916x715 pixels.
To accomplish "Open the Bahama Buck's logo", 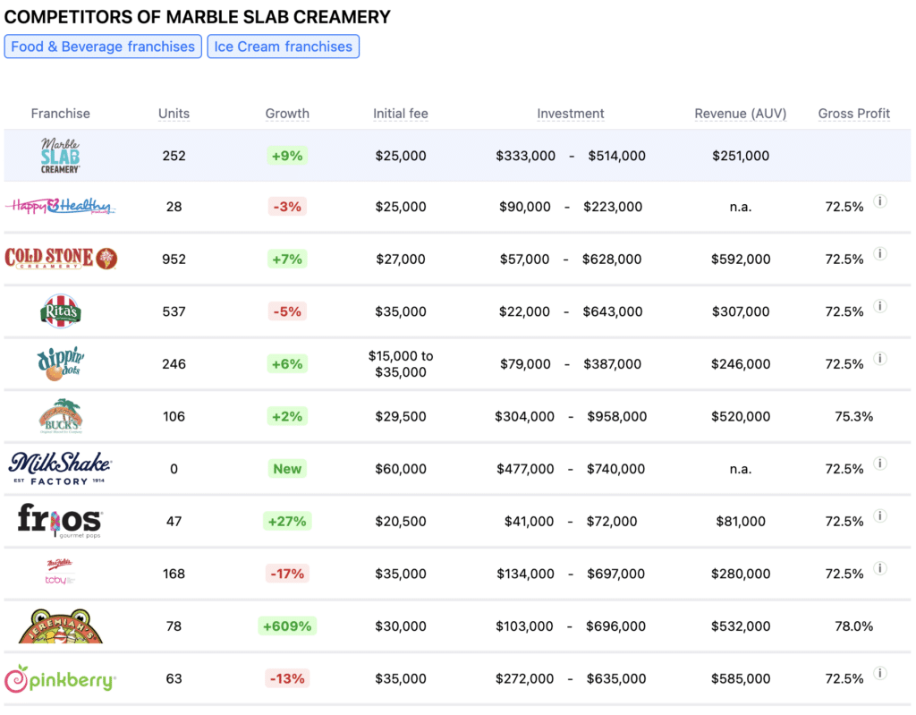I will (61, 416).
